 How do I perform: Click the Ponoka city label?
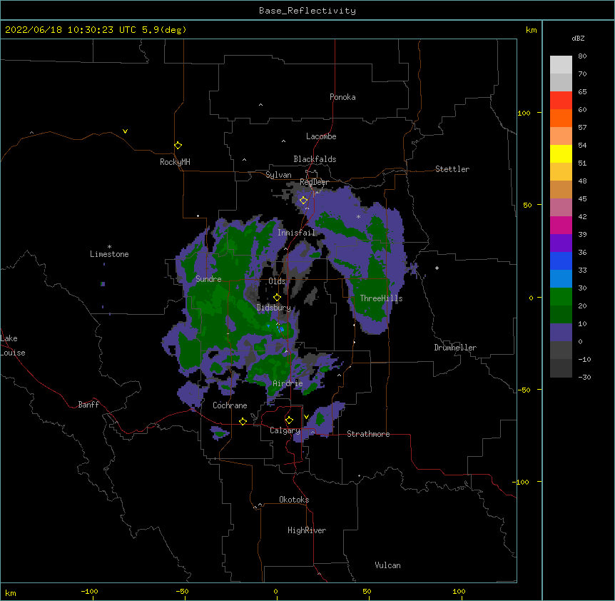(342, 97)
